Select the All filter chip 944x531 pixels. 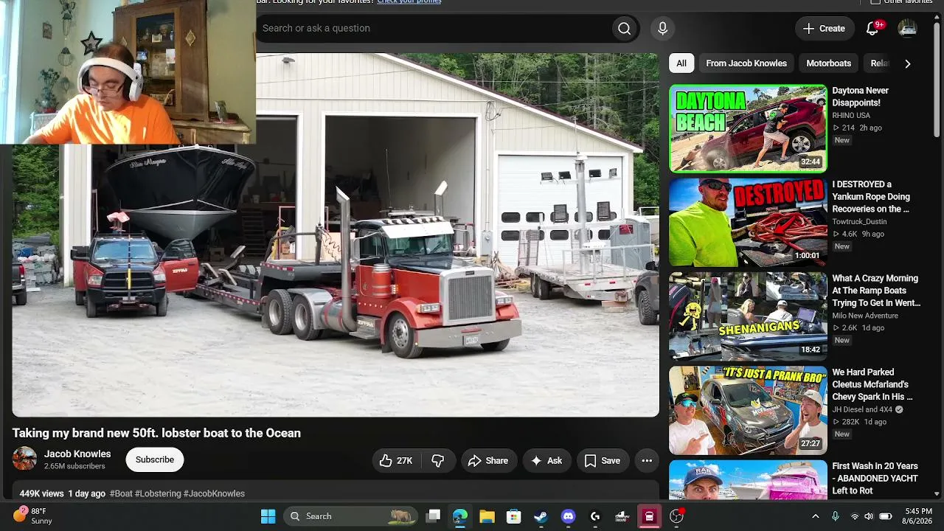[681, 63]
